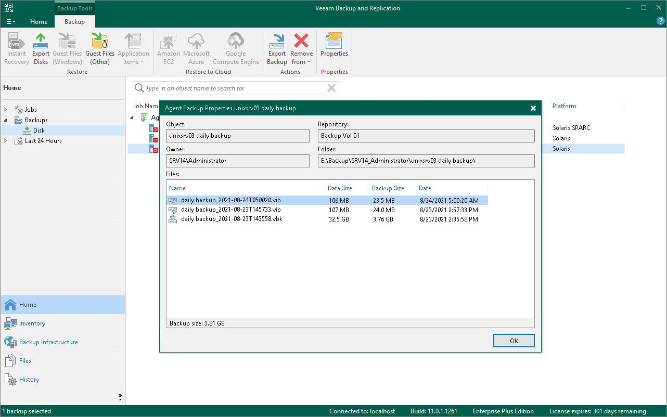Sort files by Backup Size column
This screenshot has height=417, width=667.
tap(388, 188)
